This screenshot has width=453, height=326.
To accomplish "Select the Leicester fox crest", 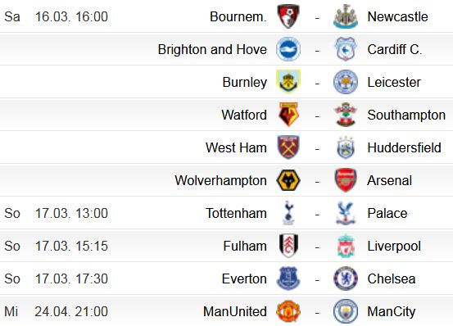I will (x=346, y=82).
